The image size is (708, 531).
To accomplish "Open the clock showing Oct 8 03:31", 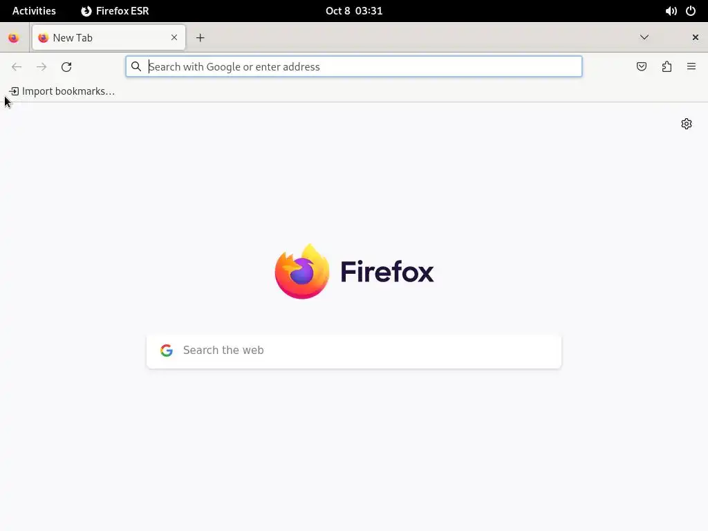I will click(x=354, y=11).
